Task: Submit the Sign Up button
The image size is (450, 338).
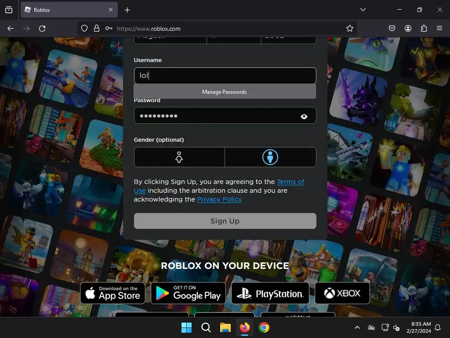Action: 225,221
